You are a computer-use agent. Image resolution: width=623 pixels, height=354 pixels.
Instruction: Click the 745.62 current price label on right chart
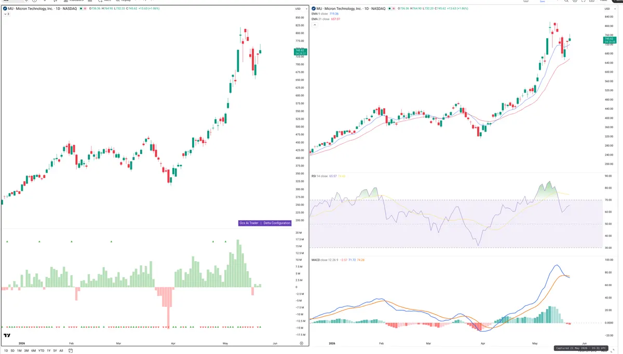pyautogui.click(x=610, y=40)
